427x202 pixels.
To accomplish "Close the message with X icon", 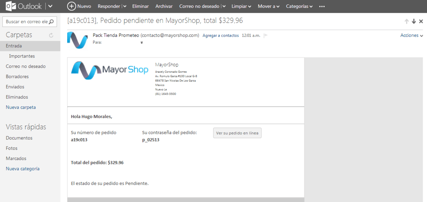I will [421, 21].
